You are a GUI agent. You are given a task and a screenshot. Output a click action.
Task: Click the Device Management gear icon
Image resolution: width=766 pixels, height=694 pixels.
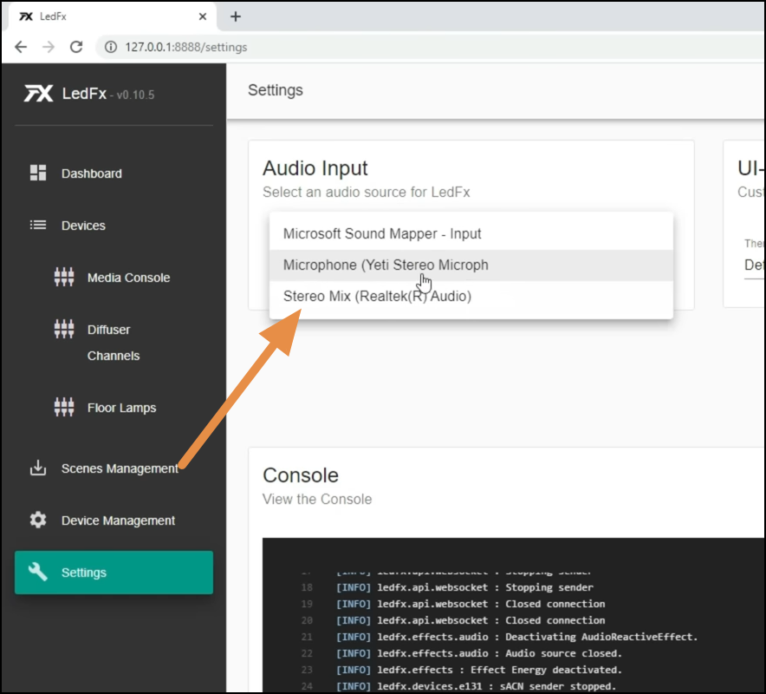[38, 520]
